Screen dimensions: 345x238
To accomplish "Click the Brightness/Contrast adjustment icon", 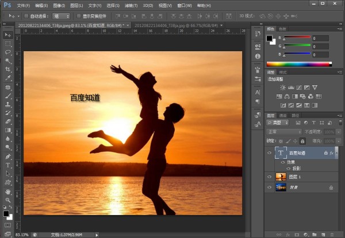I will coord(283,87).
